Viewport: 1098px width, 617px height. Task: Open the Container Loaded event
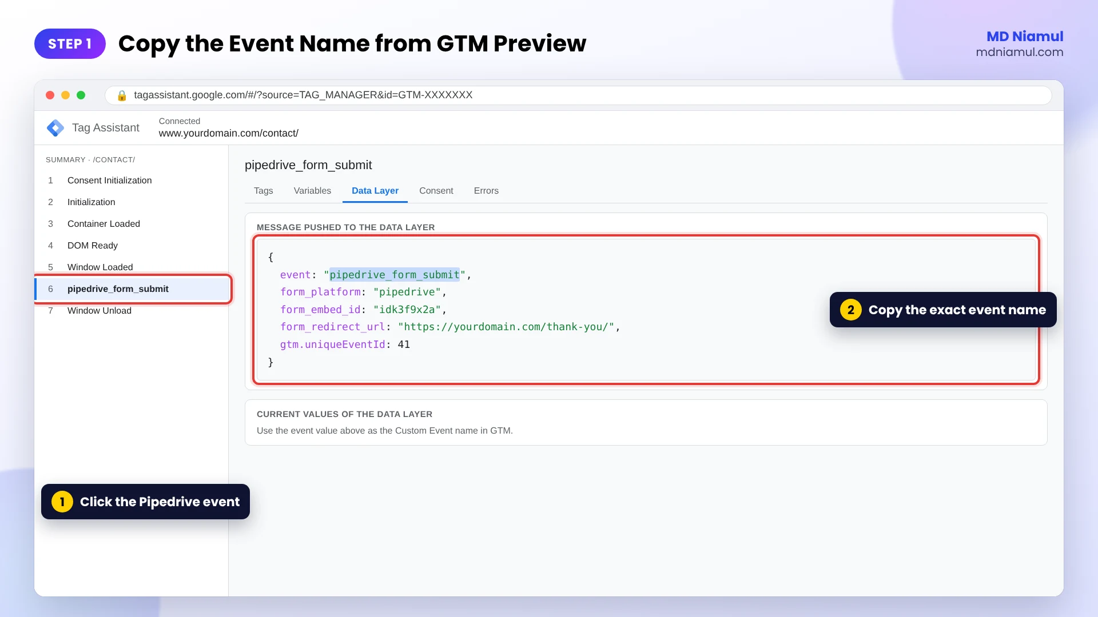pos(132,224)
